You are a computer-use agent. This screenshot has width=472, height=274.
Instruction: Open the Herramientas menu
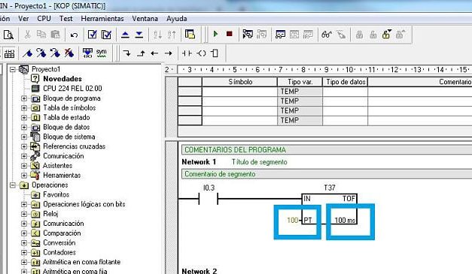102,19
